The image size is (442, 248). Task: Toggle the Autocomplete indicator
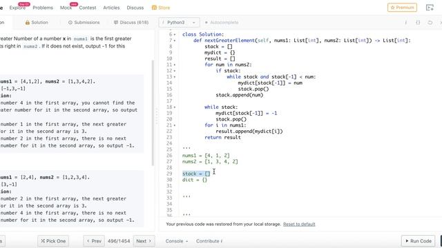222,22
